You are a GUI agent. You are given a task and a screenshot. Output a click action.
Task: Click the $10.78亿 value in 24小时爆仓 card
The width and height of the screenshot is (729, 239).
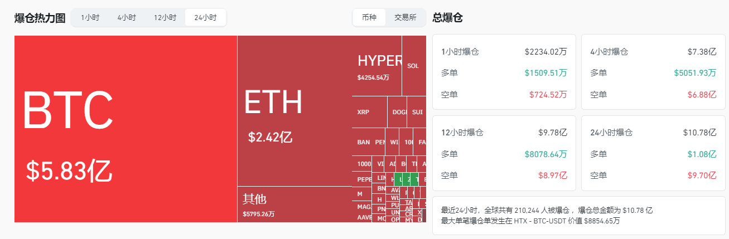(699, 133)
